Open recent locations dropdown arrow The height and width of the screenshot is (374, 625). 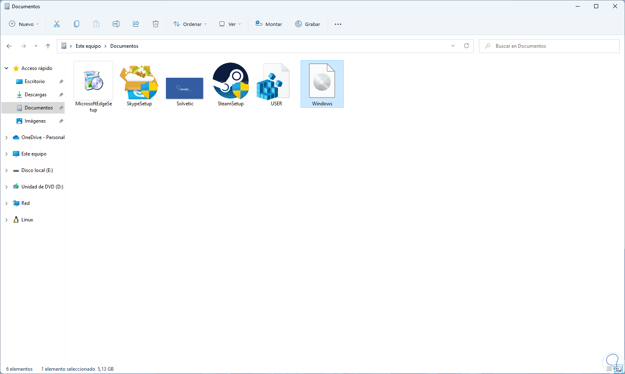(x=36, y=46)
